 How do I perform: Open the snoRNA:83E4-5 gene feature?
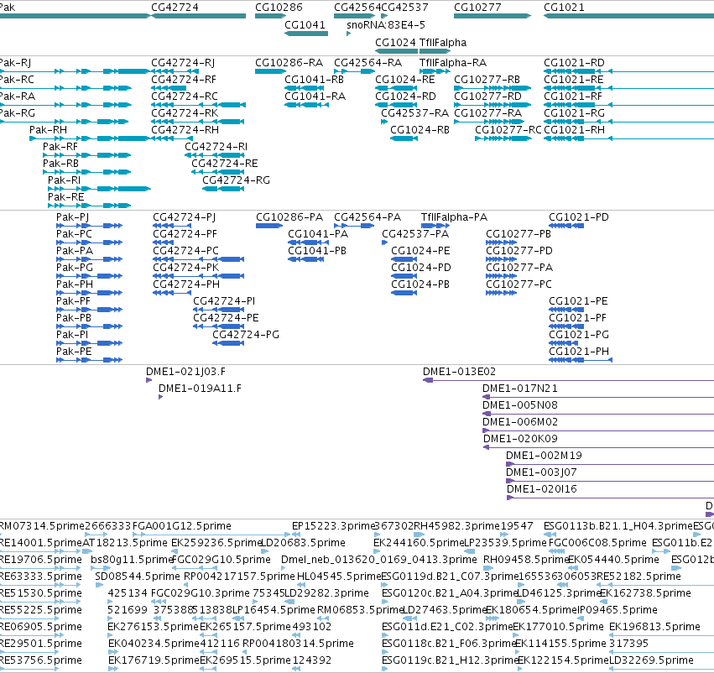tap(349, 34)
